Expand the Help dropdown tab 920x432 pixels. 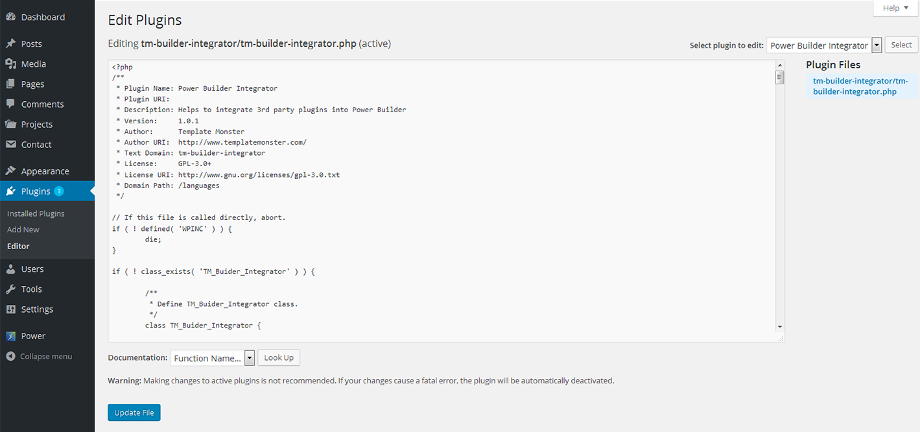[895, 8]
